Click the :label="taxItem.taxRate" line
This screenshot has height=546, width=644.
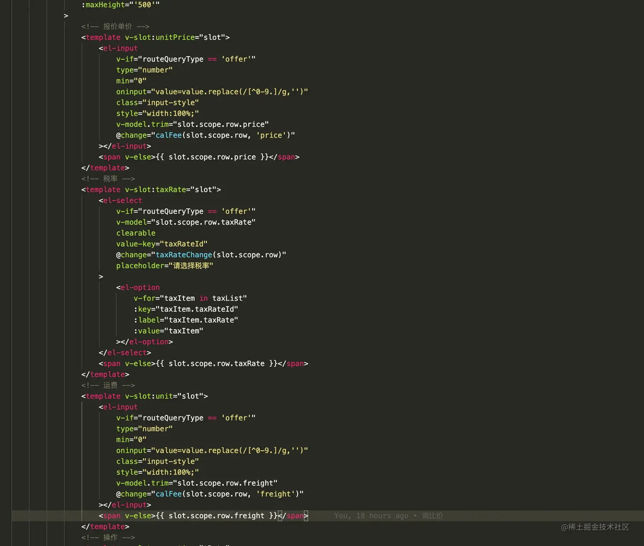click(x=186, y=320)
